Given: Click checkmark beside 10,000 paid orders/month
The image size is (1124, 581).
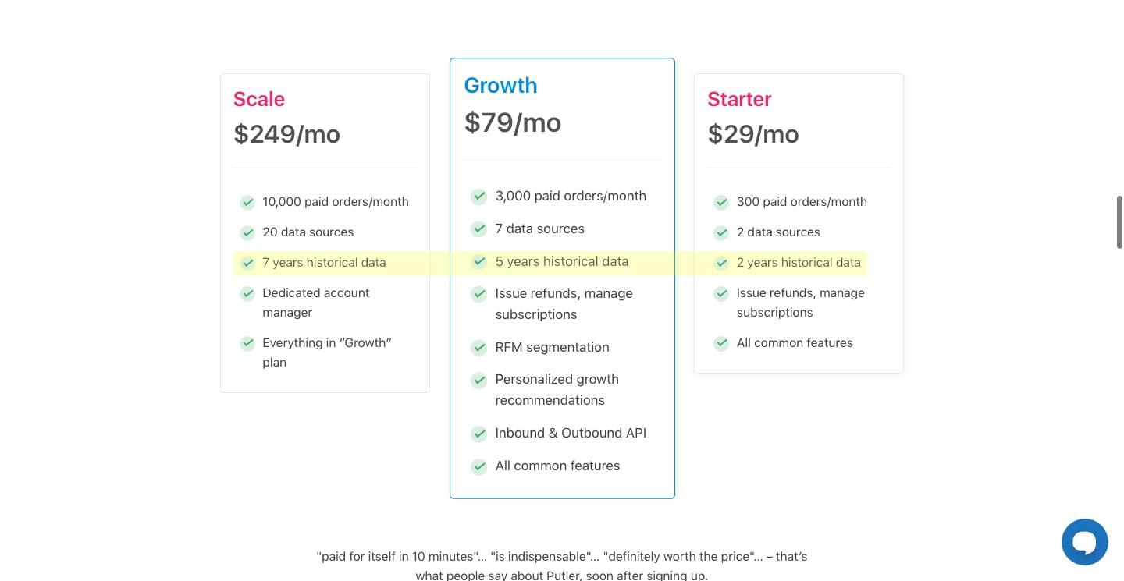Looking at the screenshot, I should [247, 202].
